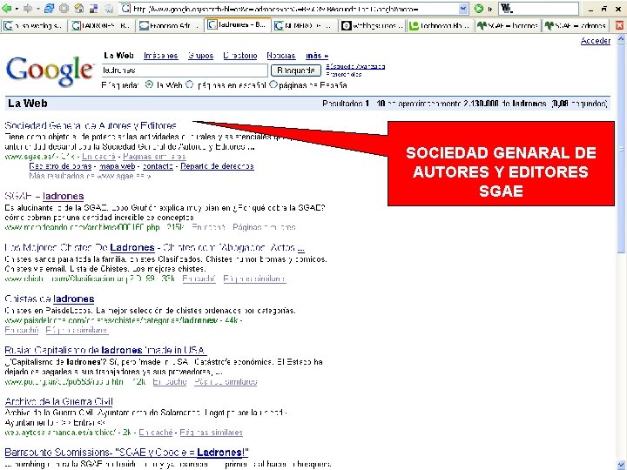Open the Imágenes search link
Image resolution: width=627 pixels, height=470 pixels.
161,56
